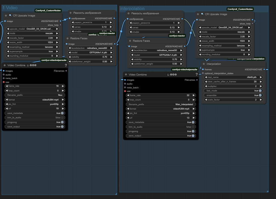Decrease scale_factor on the interpolation node

(206, 100)
